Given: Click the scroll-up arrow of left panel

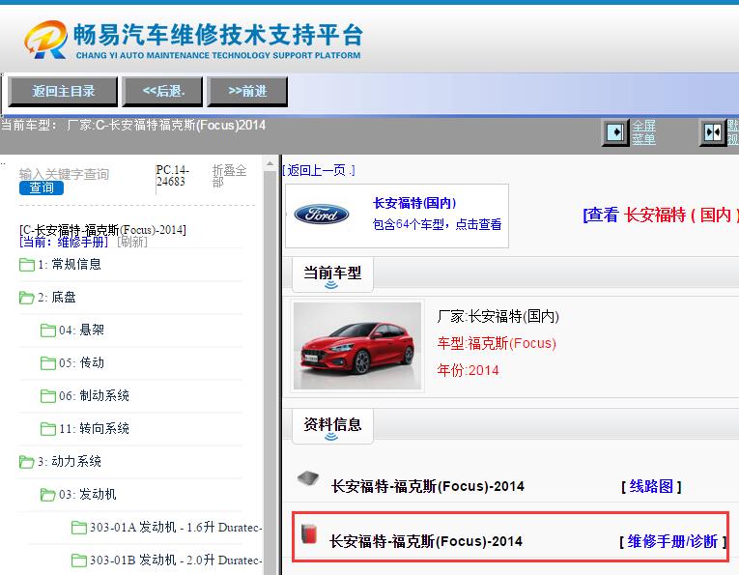Looking at the screenshot, I should (x=270, y=163).
